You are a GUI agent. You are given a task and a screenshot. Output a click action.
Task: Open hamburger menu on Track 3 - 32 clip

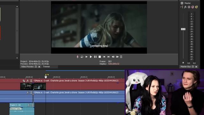[x=33, y=105]
